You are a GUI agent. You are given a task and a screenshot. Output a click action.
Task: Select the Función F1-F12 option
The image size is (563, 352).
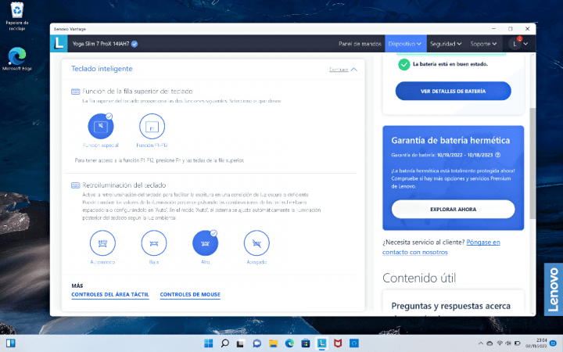coord(152,126)
